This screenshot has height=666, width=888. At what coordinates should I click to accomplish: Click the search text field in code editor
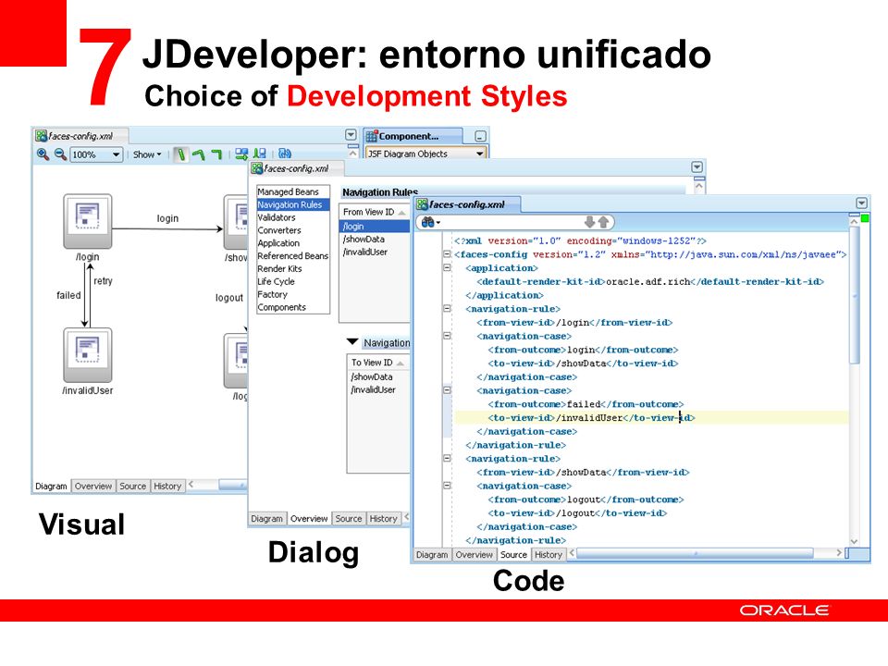point(512,222)
